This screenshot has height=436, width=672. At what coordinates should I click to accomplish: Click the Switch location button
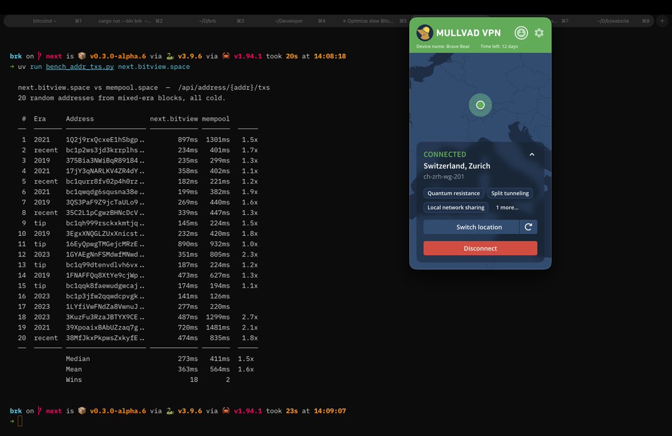click(x=471, y=227)
